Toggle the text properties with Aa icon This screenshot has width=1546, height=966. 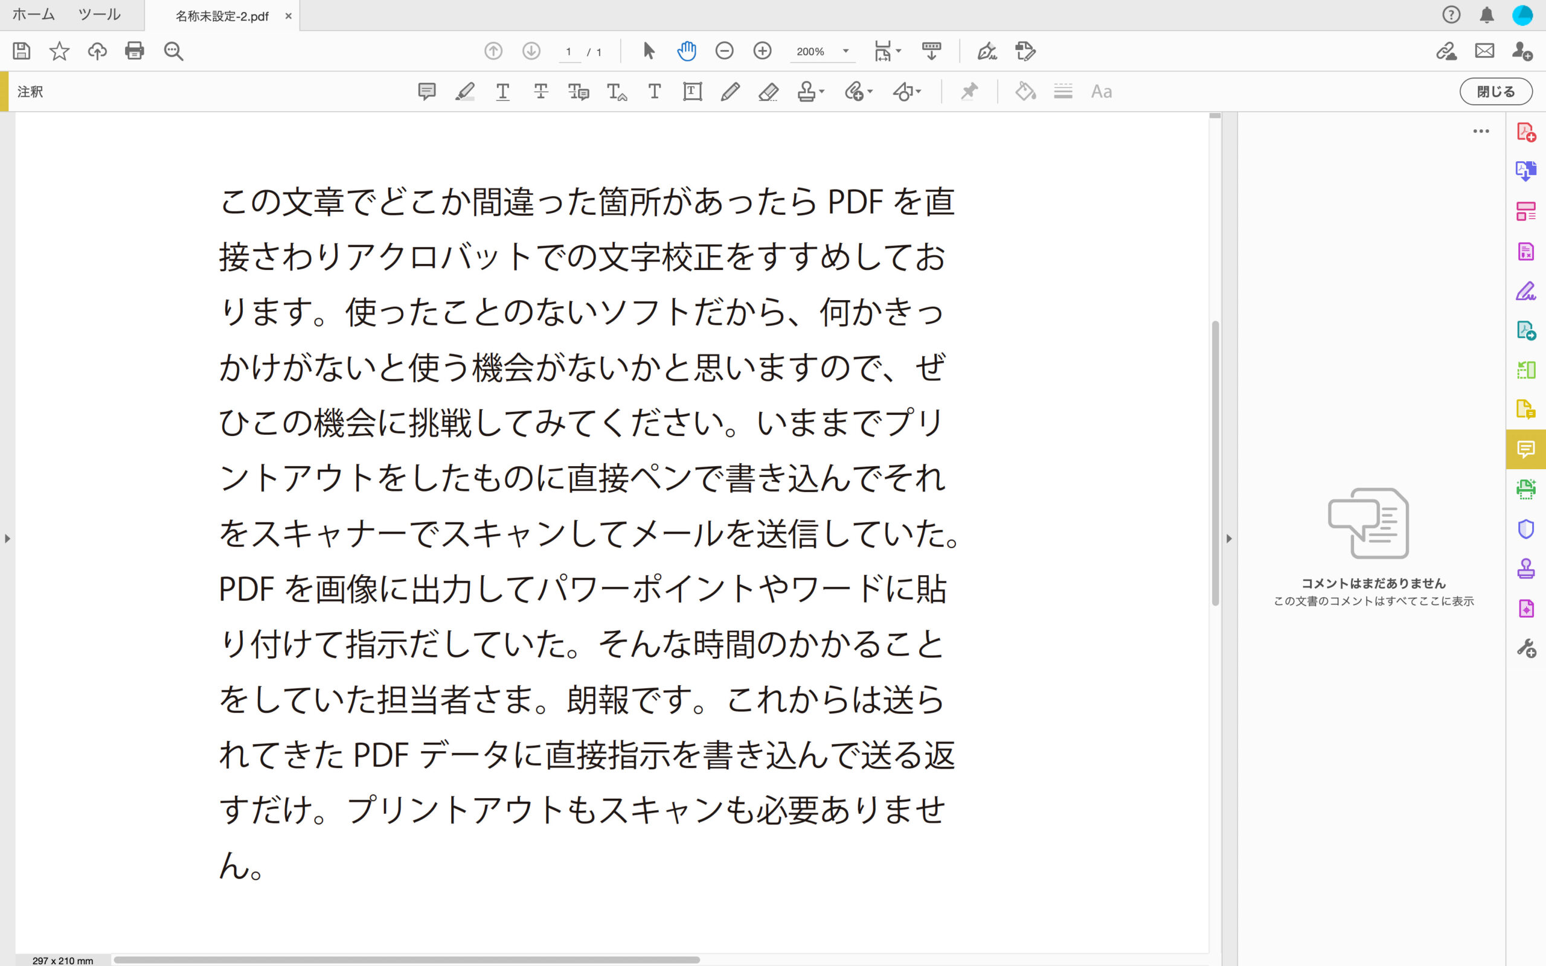pos(1102,91)
